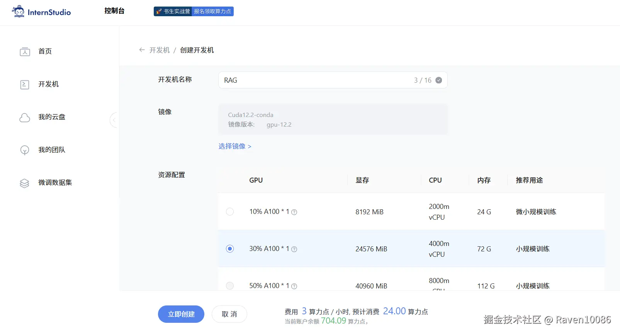Clear the 开发机名称 field with the clear icon
620x334 pixels.
[439, 80]
